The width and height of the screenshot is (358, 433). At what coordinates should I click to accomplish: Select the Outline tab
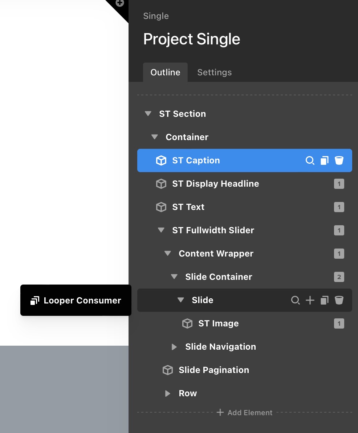tap(165, 72)
